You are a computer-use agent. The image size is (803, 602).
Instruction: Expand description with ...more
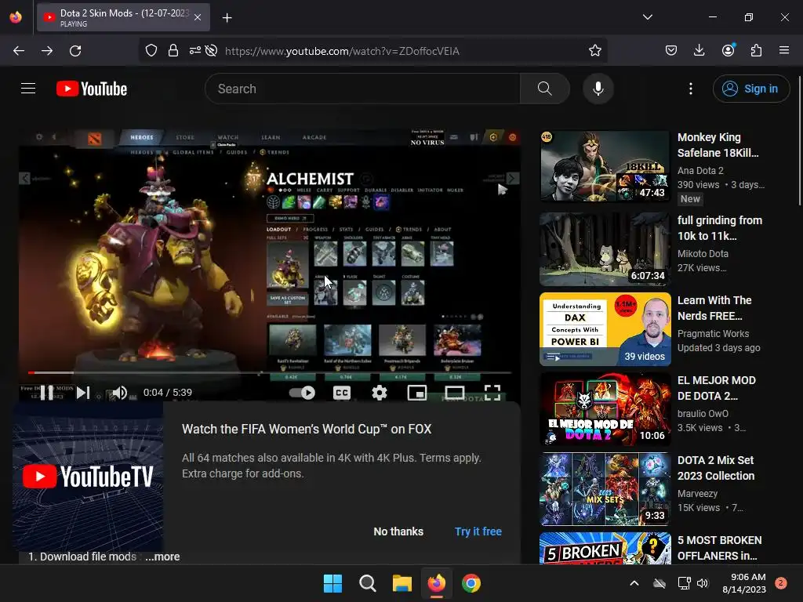coord(162,557)
